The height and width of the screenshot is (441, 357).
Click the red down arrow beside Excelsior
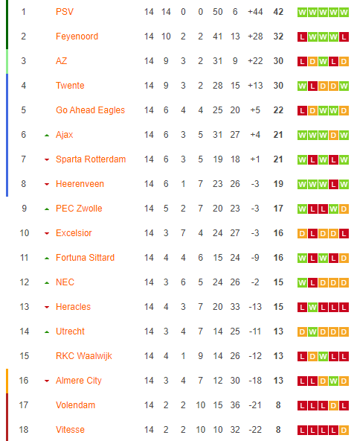click(47, 233)
